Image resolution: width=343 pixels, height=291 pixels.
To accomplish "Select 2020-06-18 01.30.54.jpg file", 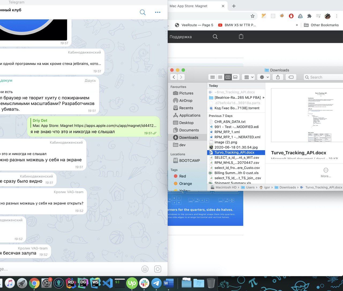I will pos(236,147).
